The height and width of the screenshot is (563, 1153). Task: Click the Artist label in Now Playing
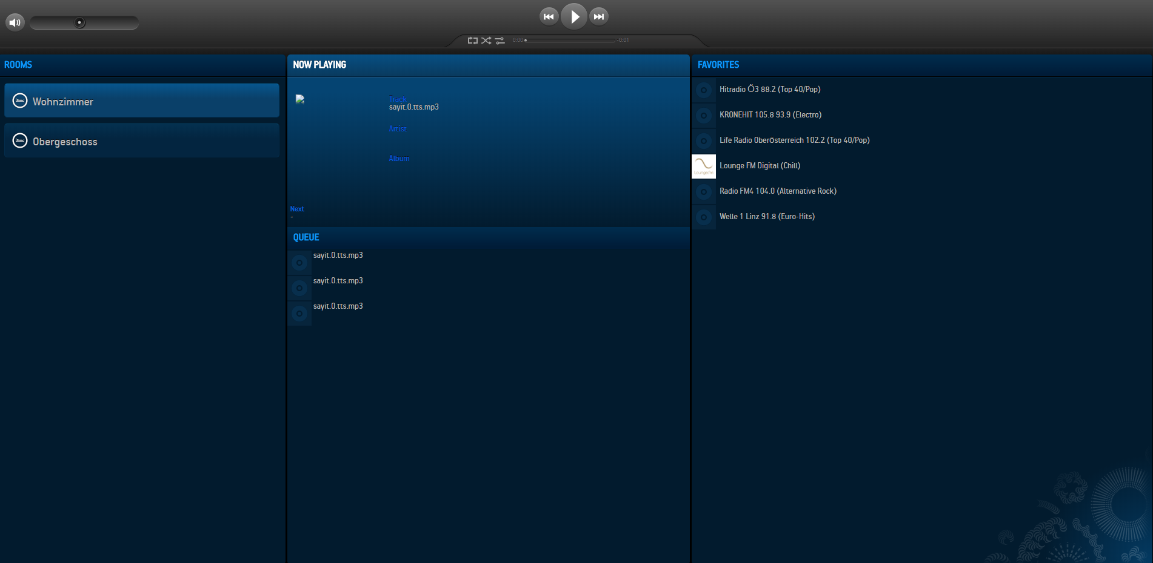coord(398,129)
